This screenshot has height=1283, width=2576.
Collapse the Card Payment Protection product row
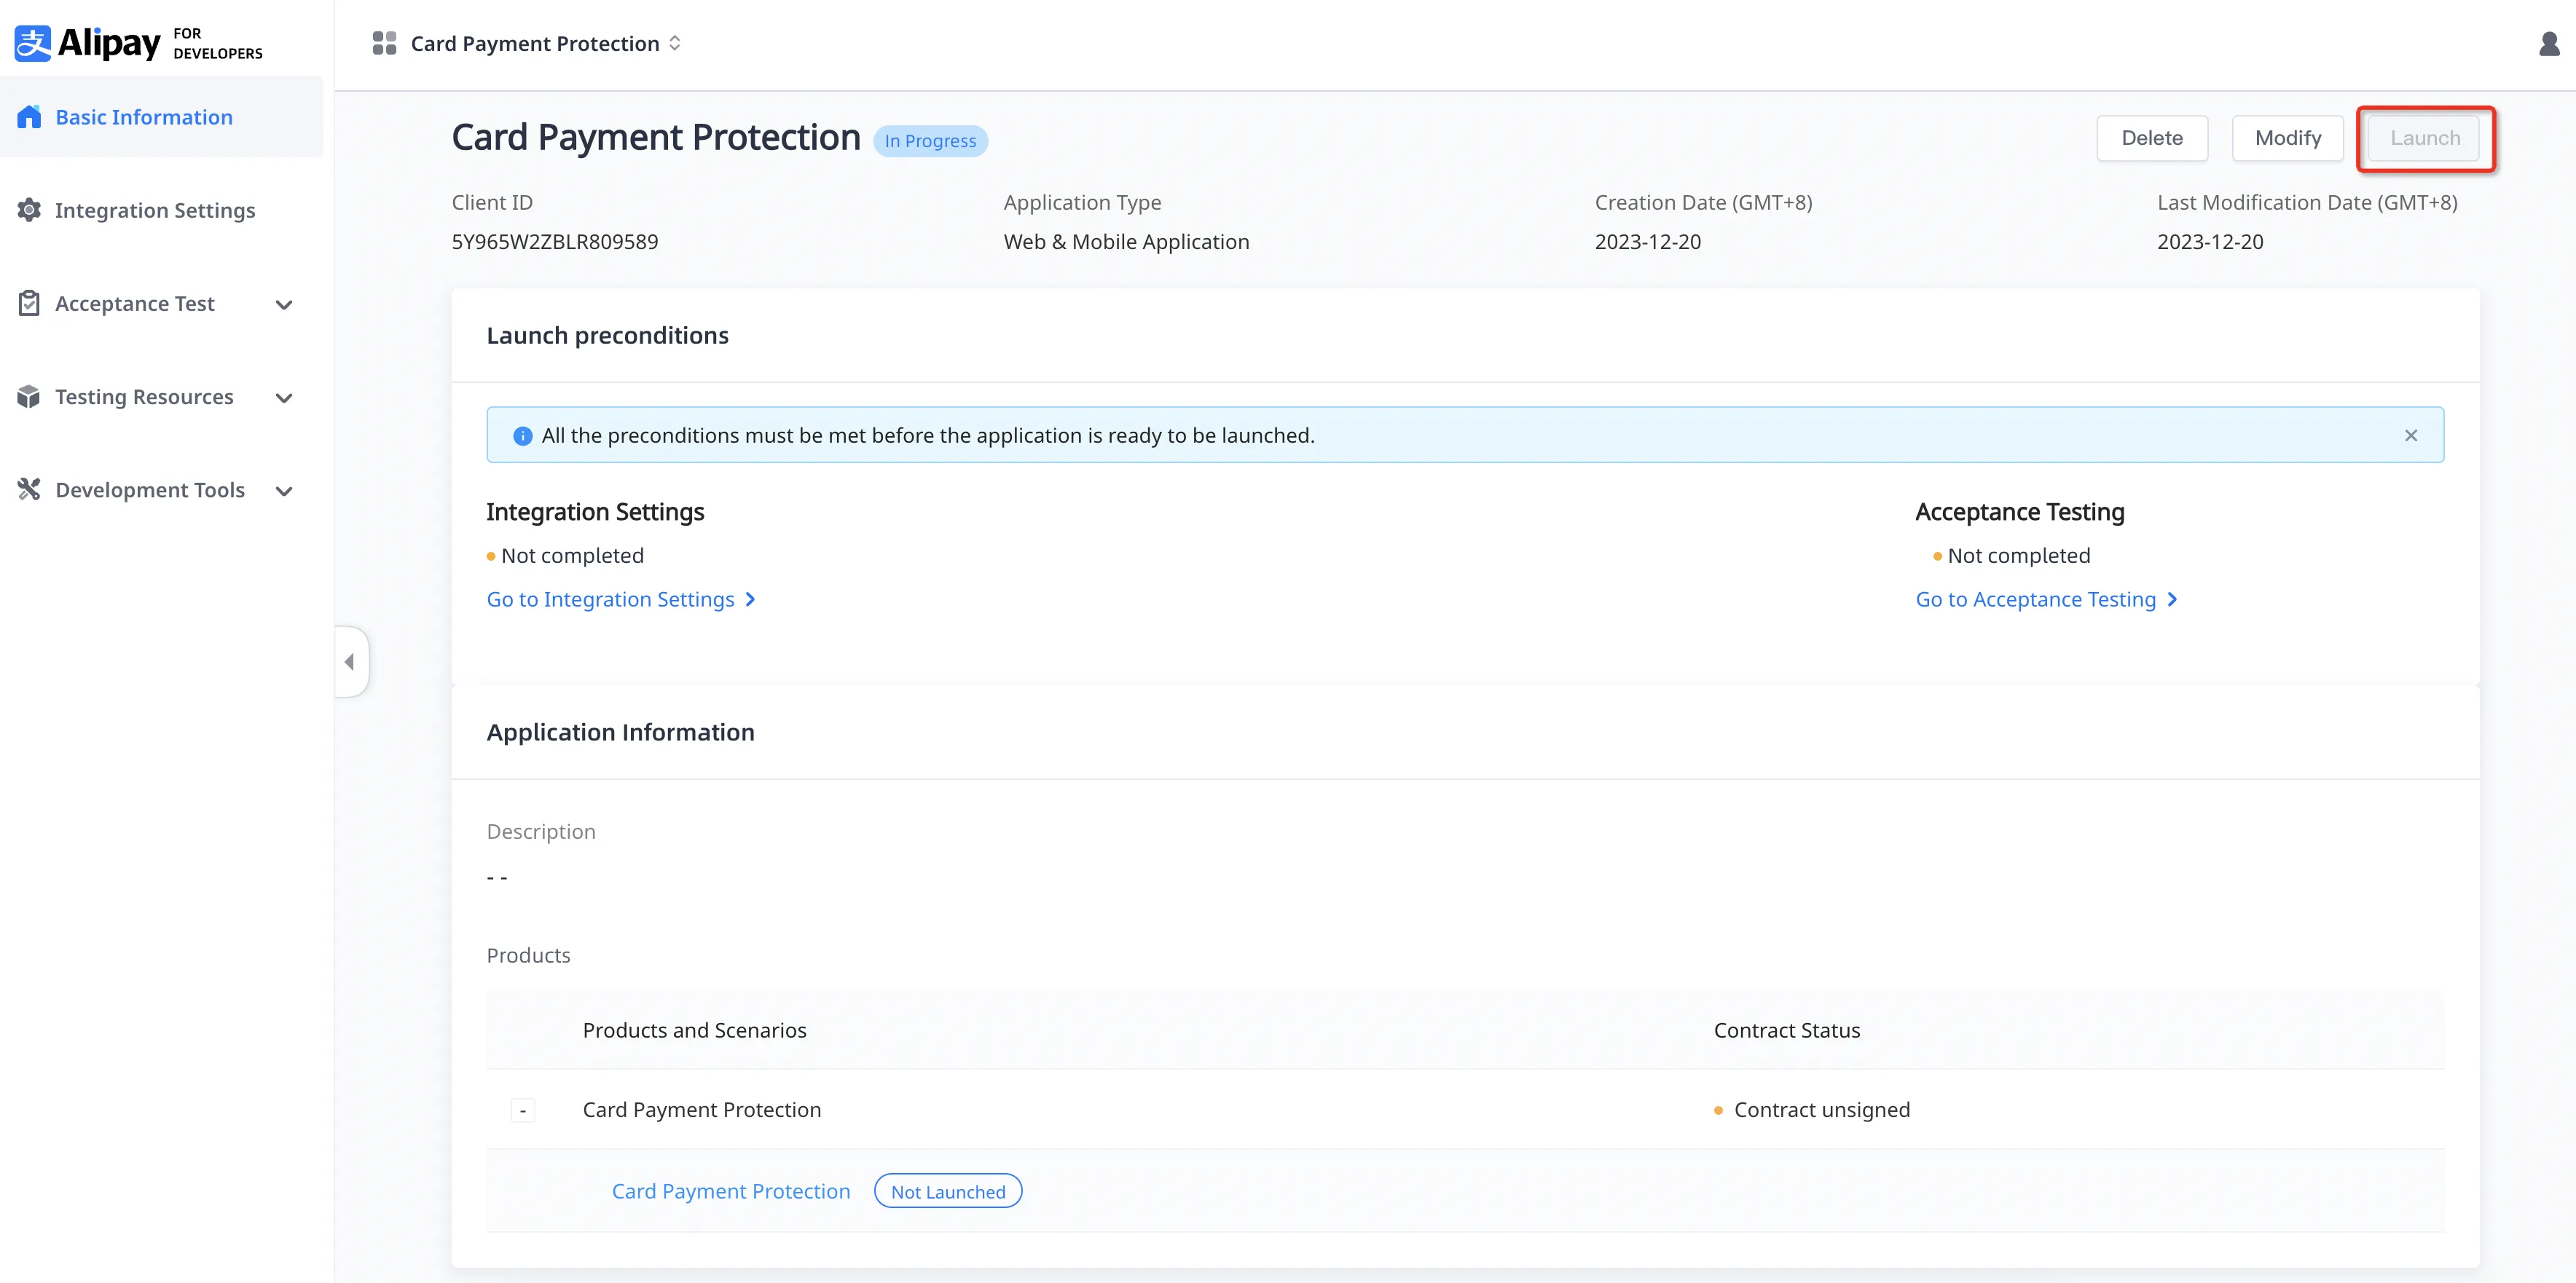522,1110
